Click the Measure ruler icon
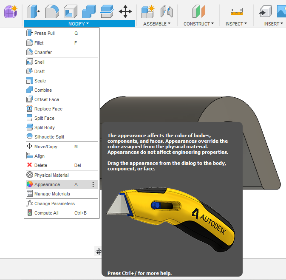The image size is (286, 280). tap(237, 11)
